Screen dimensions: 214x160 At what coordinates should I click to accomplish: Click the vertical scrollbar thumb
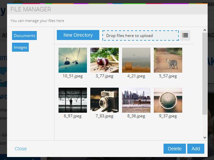point(205,74)
